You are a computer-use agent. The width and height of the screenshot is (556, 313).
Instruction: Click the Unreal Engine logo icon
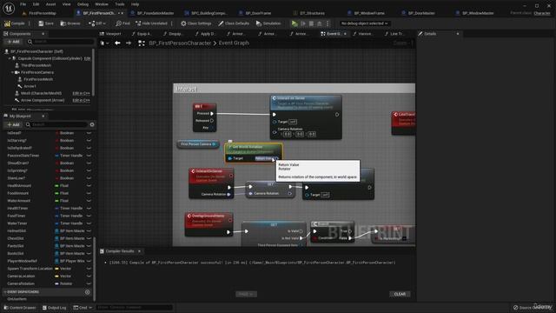9,8
